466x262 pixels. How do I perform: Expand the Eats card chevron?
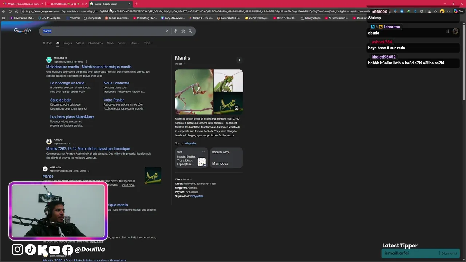coord(203,152)
